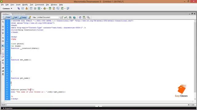
Task: Click Expand All in the coding toolbar
Action: point(3,33)
